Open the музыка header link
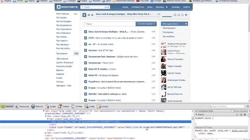This screenshot has width=250, height=140. click(x=160, y=7)
